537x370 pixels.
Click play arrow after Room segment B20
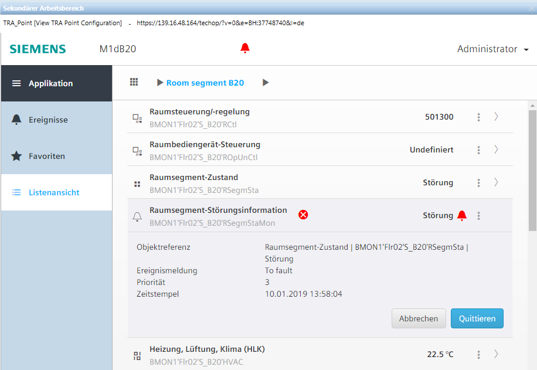(266, 83)
